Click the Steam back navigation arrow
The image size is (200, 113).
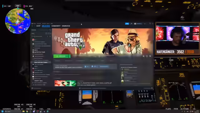32,26
